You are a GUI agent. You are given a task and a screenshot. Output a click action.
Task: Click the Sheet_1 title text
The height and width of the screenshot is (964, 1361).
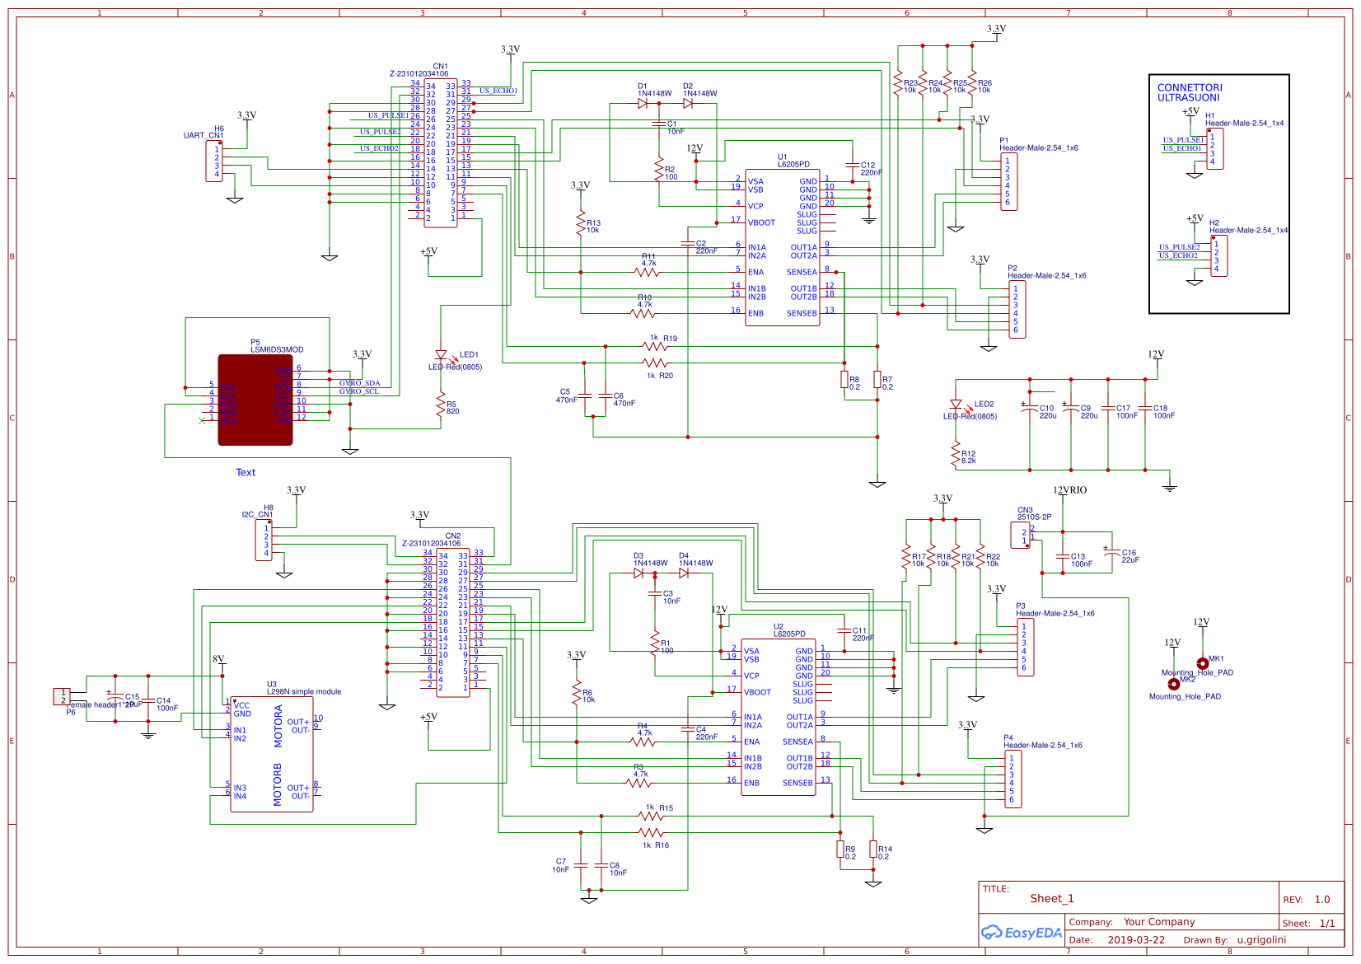tap(1052, 898)
